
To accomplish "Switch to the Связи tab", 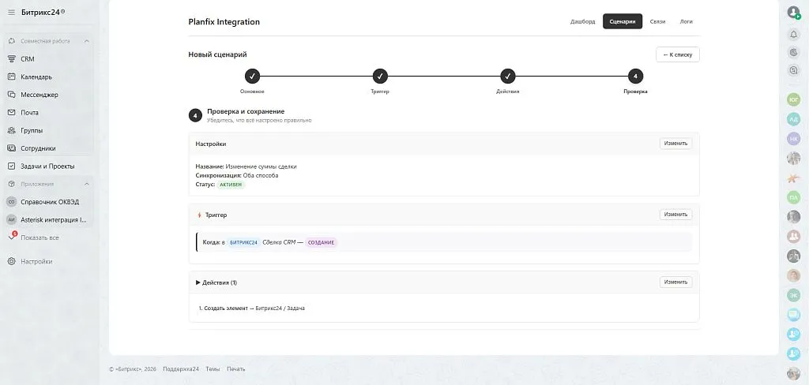I will (x=657, y=21).
